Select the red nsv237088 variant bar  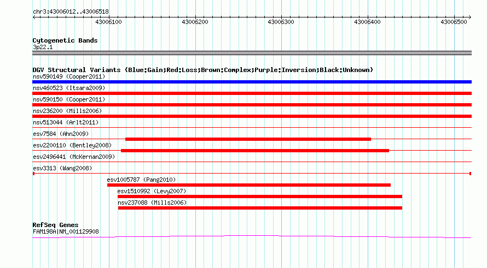260,208
